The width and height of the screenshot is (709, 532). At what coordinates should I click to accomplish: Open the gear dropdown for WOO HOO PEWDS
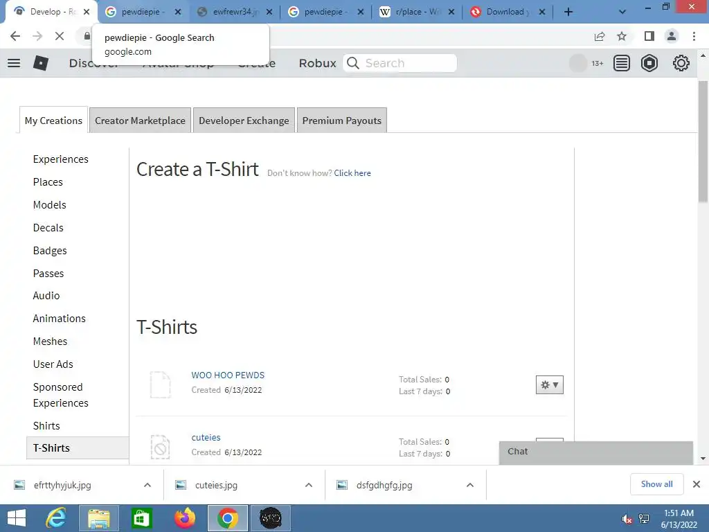[x=549, y=385]
